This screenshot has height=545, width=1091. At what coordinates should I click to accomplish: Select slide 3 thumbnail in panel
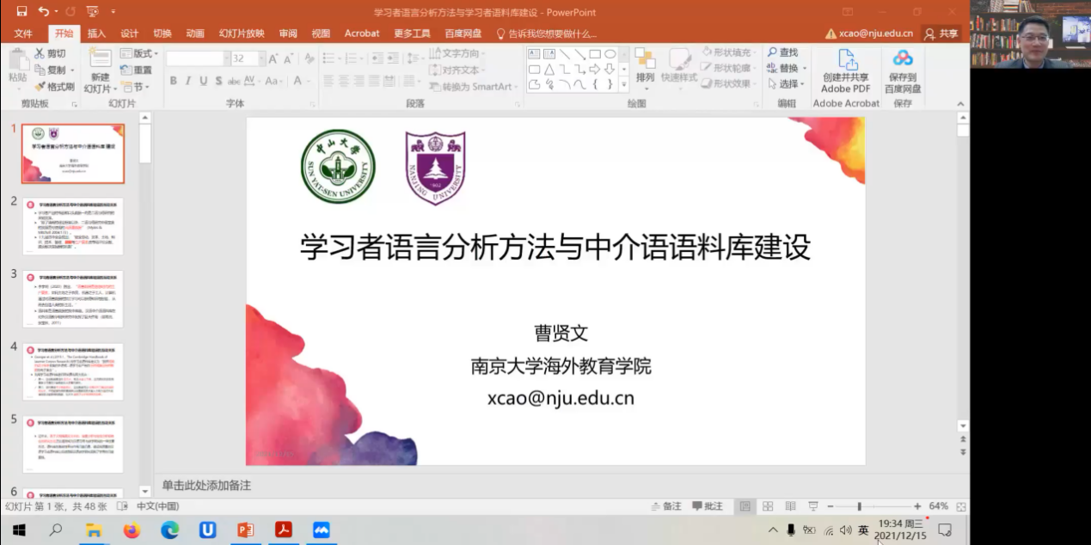[73, 298]
